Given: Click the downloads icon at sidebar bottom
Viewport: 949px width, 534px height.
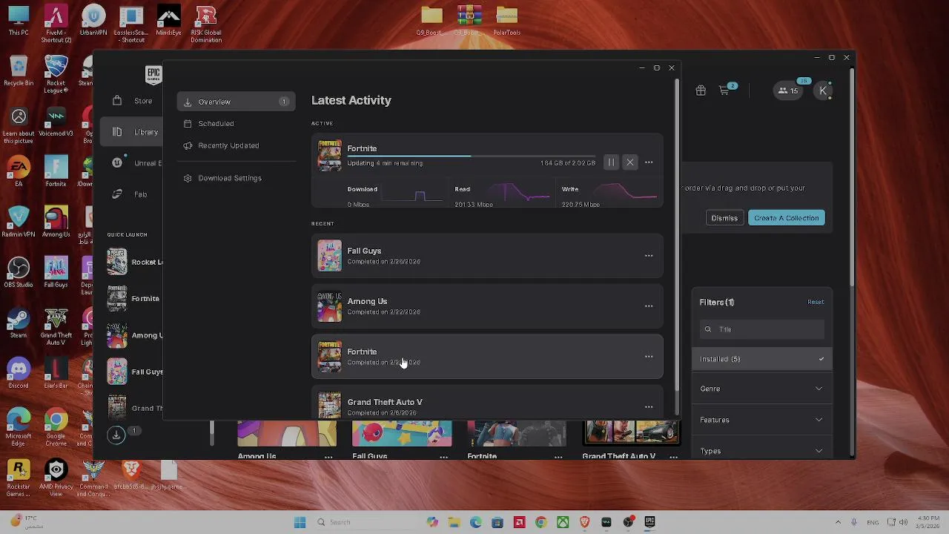Looking at the screenshot, I should 116,435.
